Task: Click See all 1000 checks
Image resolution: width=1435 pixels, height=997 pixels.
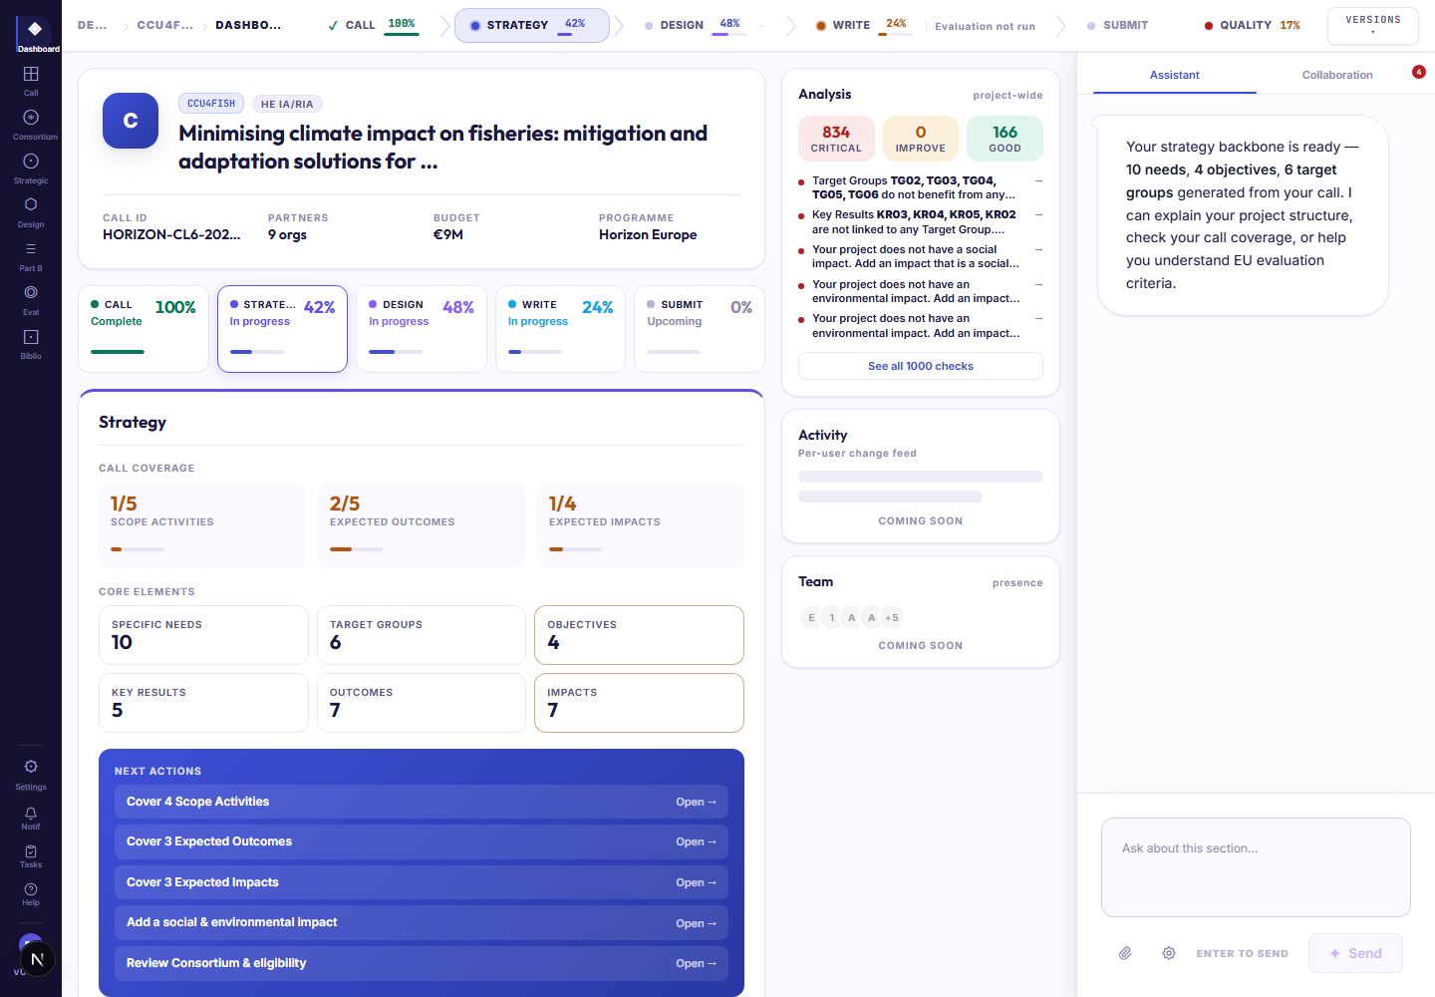Action: (x=921, y=366)
